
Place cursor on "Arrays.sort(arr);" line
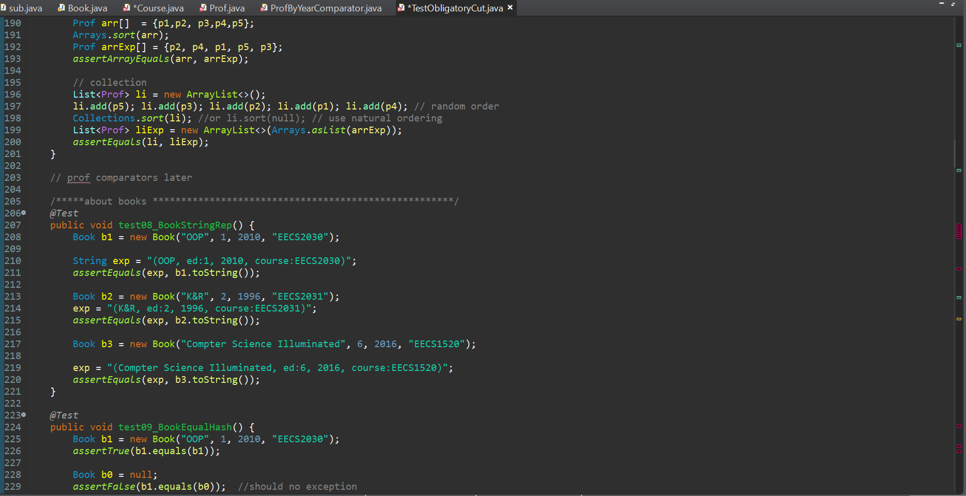coord(120,35)
